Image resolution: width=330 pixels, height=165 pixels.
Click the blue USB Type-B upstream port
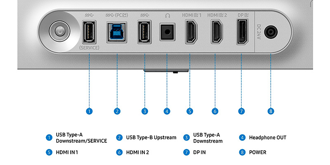tap(117, 32)
